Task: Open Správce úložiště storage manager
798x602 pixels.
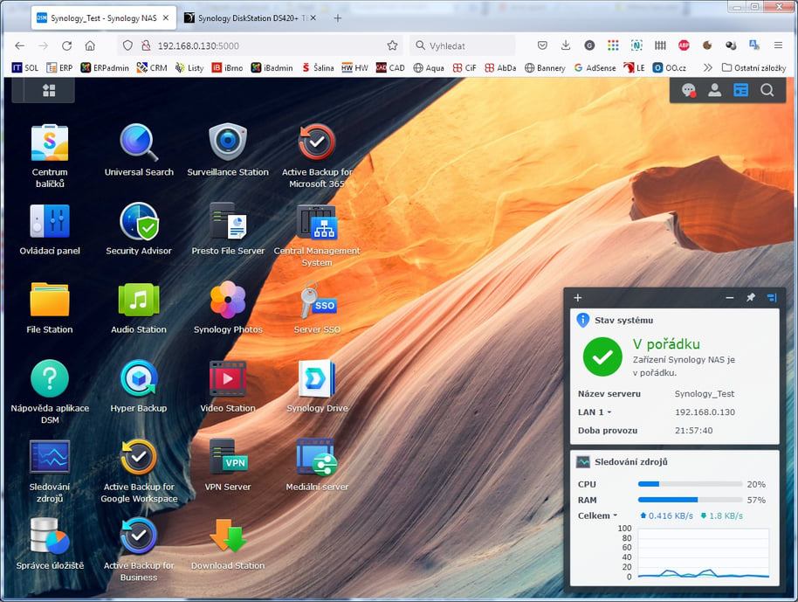Action: point(50,536)
